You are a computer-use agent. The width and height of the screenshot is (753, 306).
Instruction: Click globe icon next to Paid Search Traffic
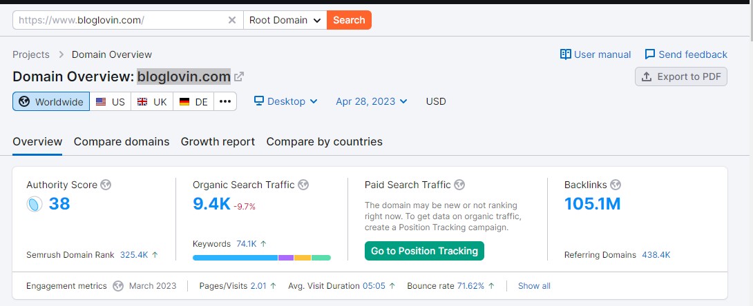(x=459, y=185)
